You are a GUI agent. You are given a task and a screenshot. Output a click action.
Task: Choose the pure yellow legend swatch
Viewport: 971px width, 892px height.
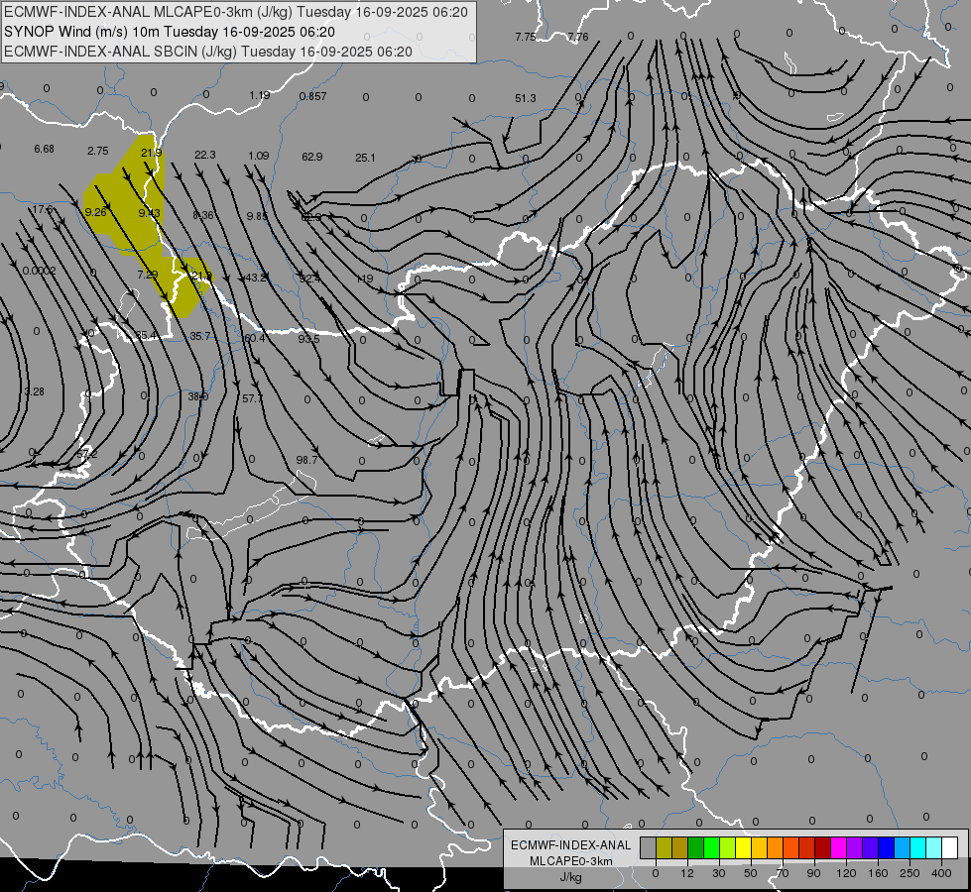pyautogui.click(x=744, y=847)
